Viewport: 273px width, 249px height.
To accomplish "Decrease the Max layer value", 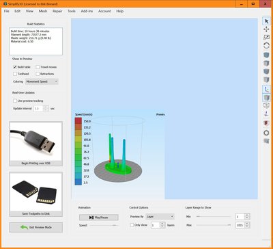I will click(x=248, y=227).
